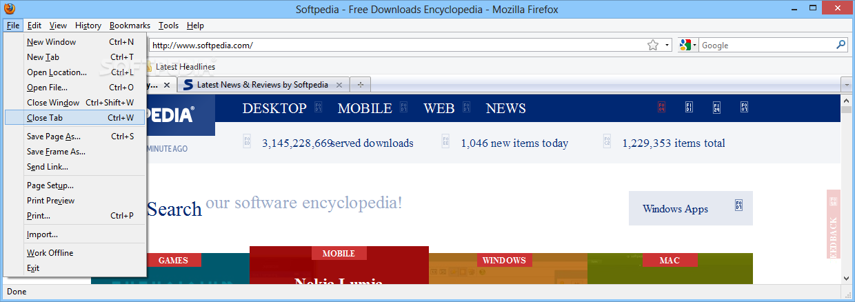Click the Windows Apps button
The height and width of the screenshot is (302, 855).
coord(691,208)
